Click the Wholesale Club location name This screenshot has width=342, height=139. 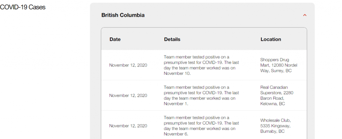(x=276, y=120)
